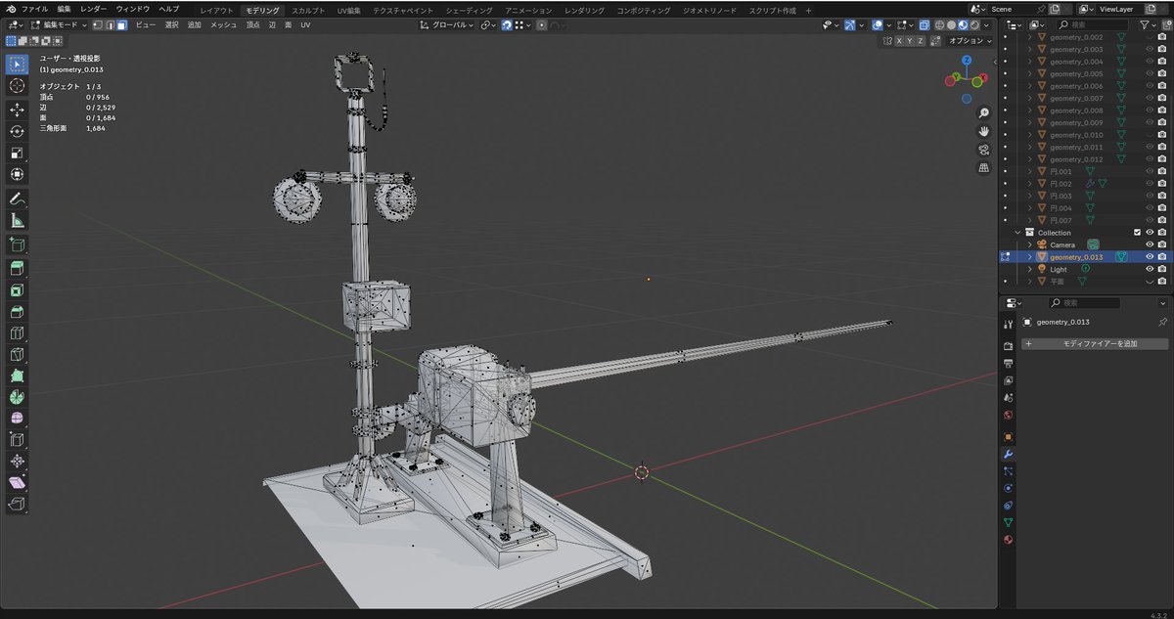Enable edge select mode

tap(110, 24)
